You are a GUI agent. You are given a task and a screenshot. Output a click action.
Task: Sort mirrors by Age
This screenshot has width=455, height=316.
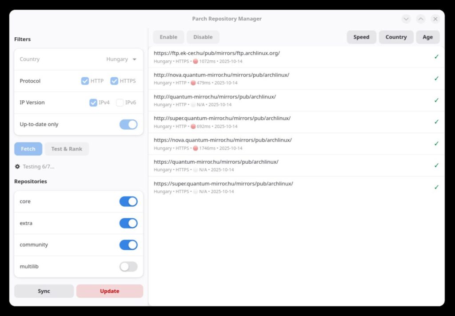[427, 37]
